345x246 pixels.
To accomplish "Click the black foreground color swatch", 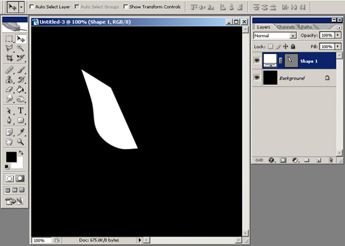I will pos(11,157).
